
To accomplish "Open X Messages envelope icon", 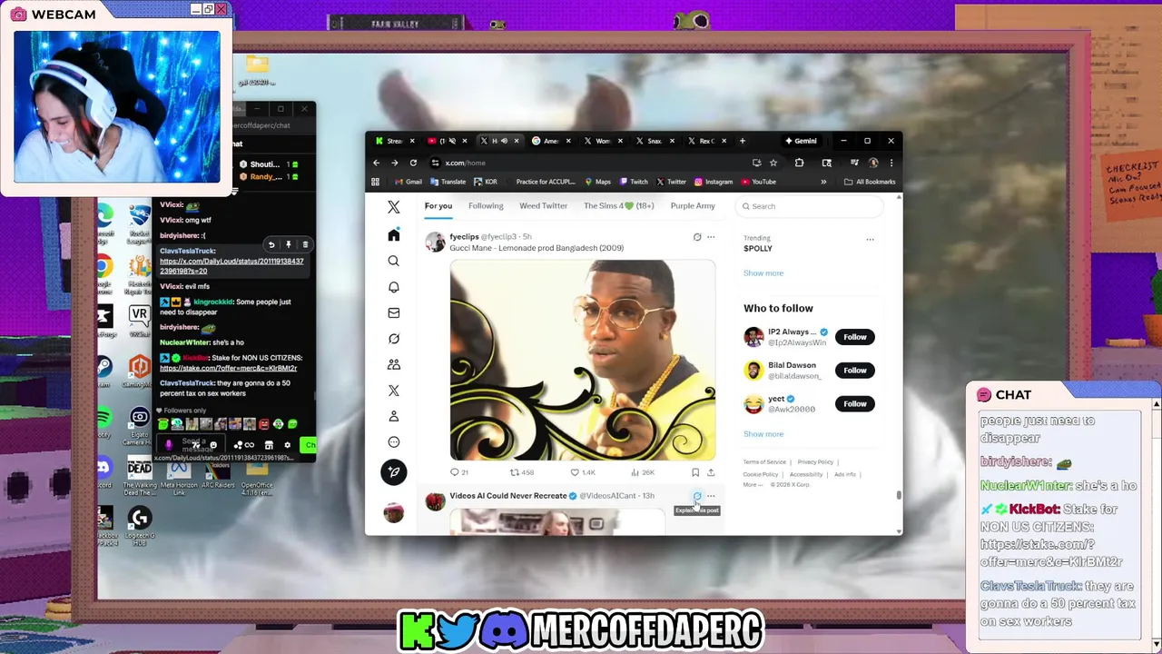I will click(394, 312).
